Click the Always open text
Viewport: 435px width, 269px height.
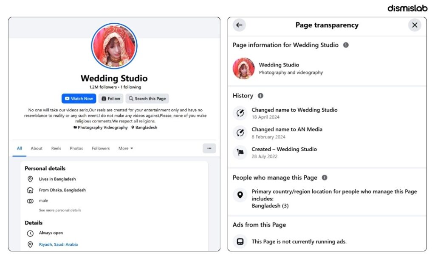pos(51,233)
